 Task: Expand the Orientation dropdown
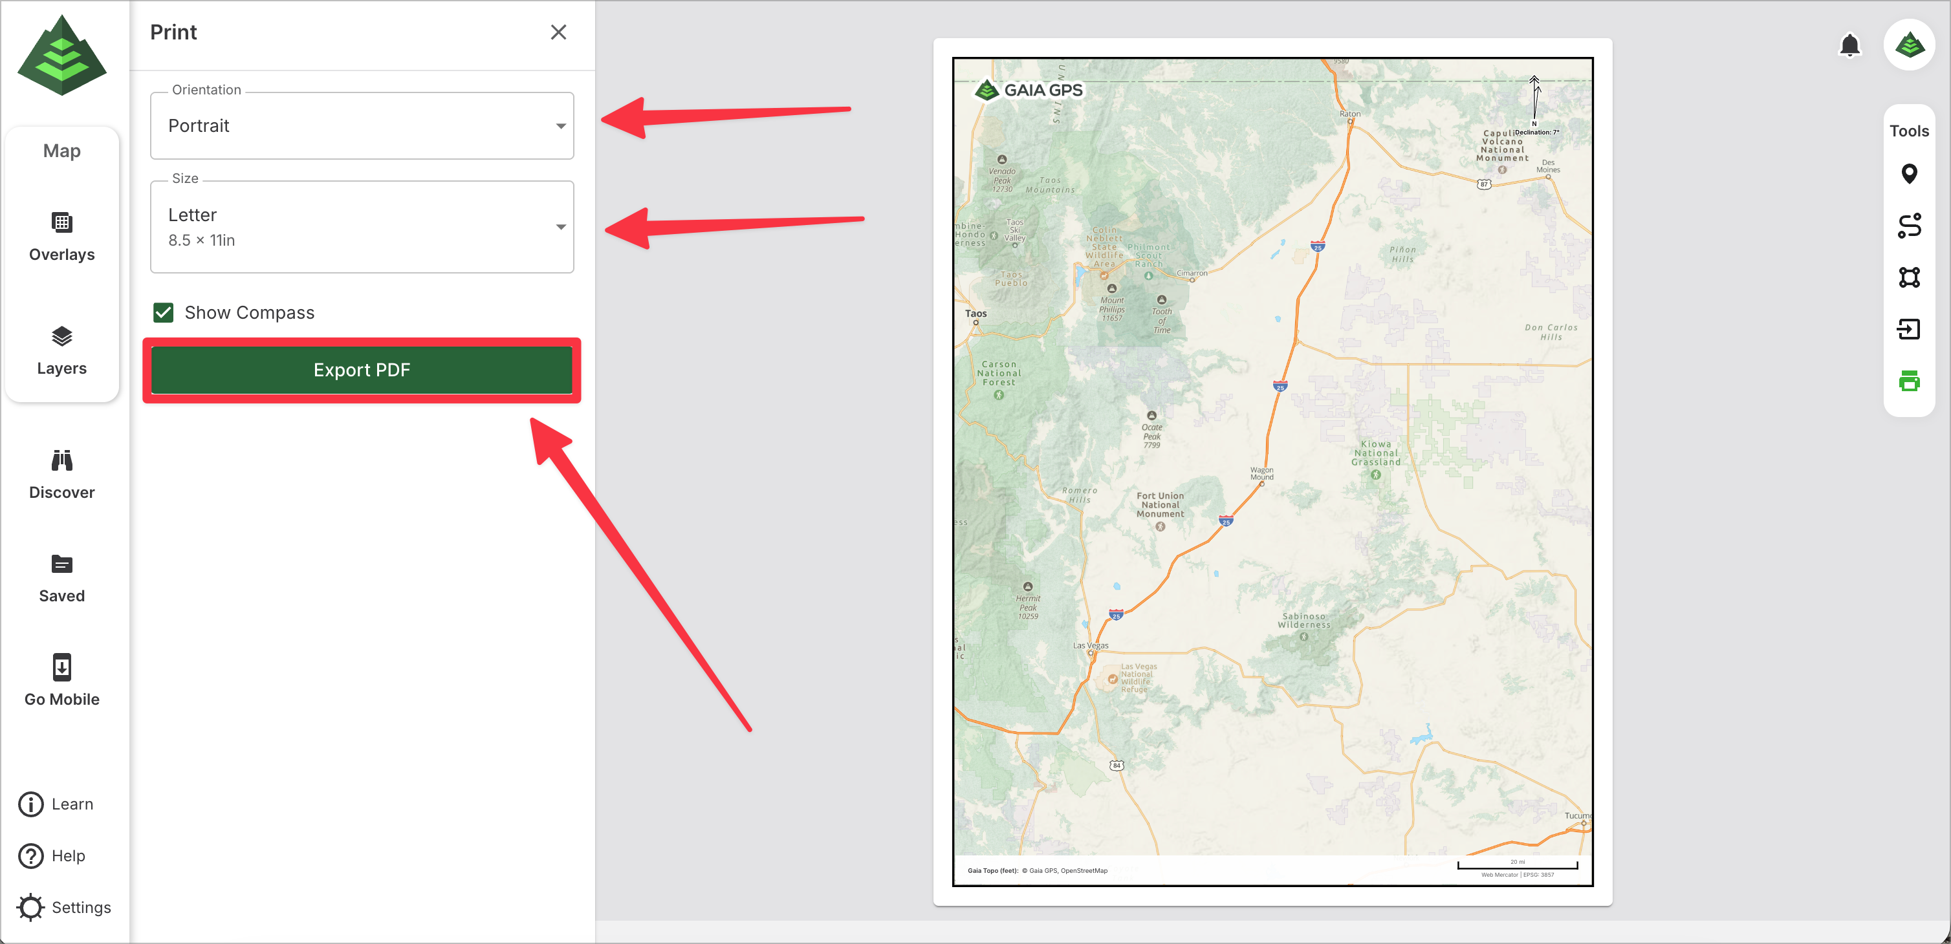click(361, 125)
